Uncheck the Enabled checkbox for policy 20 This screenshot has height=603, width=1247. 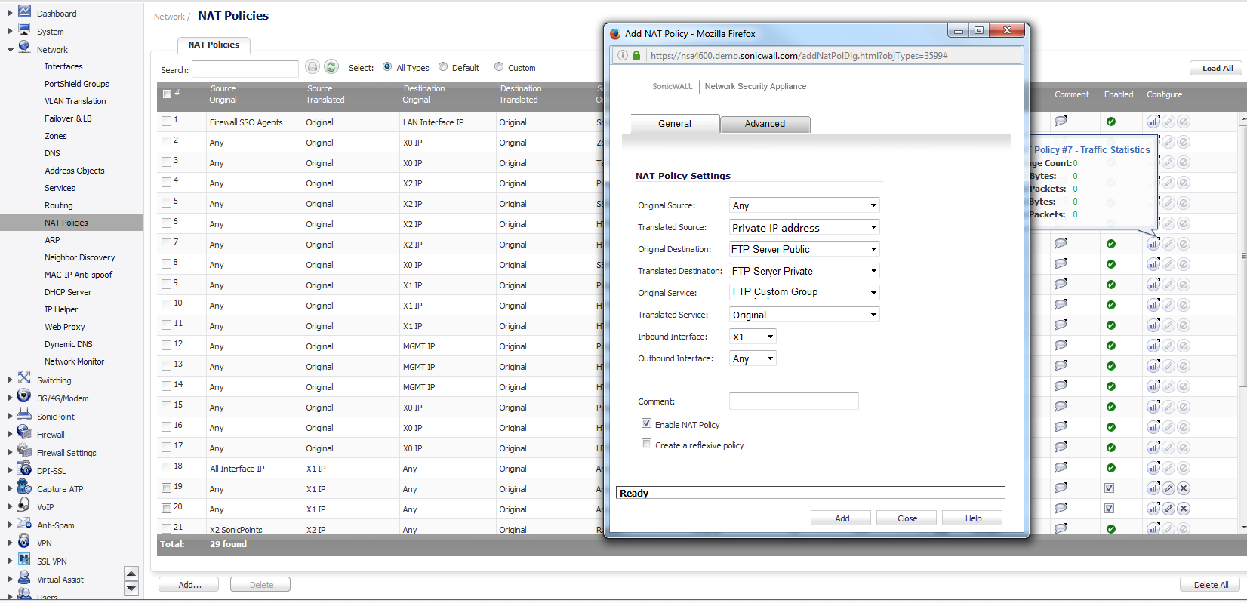click(1110, 509)
